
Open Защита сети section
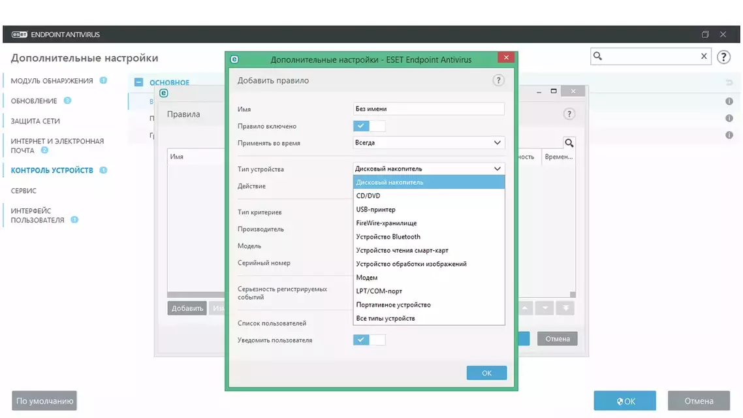pos(35,121)
